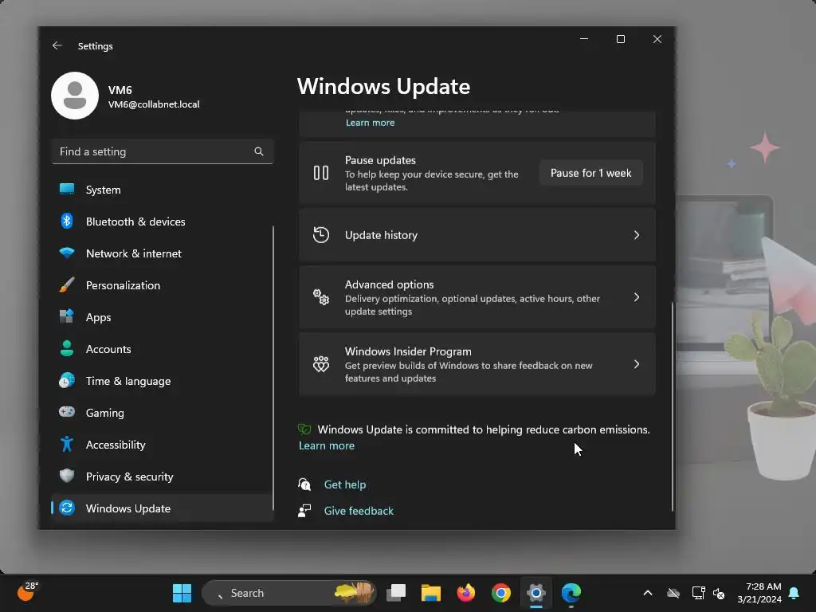This screenshot has width=816, height=612.
Task: Click the VM6@collabnet.local account email
Action: (154, 104)
